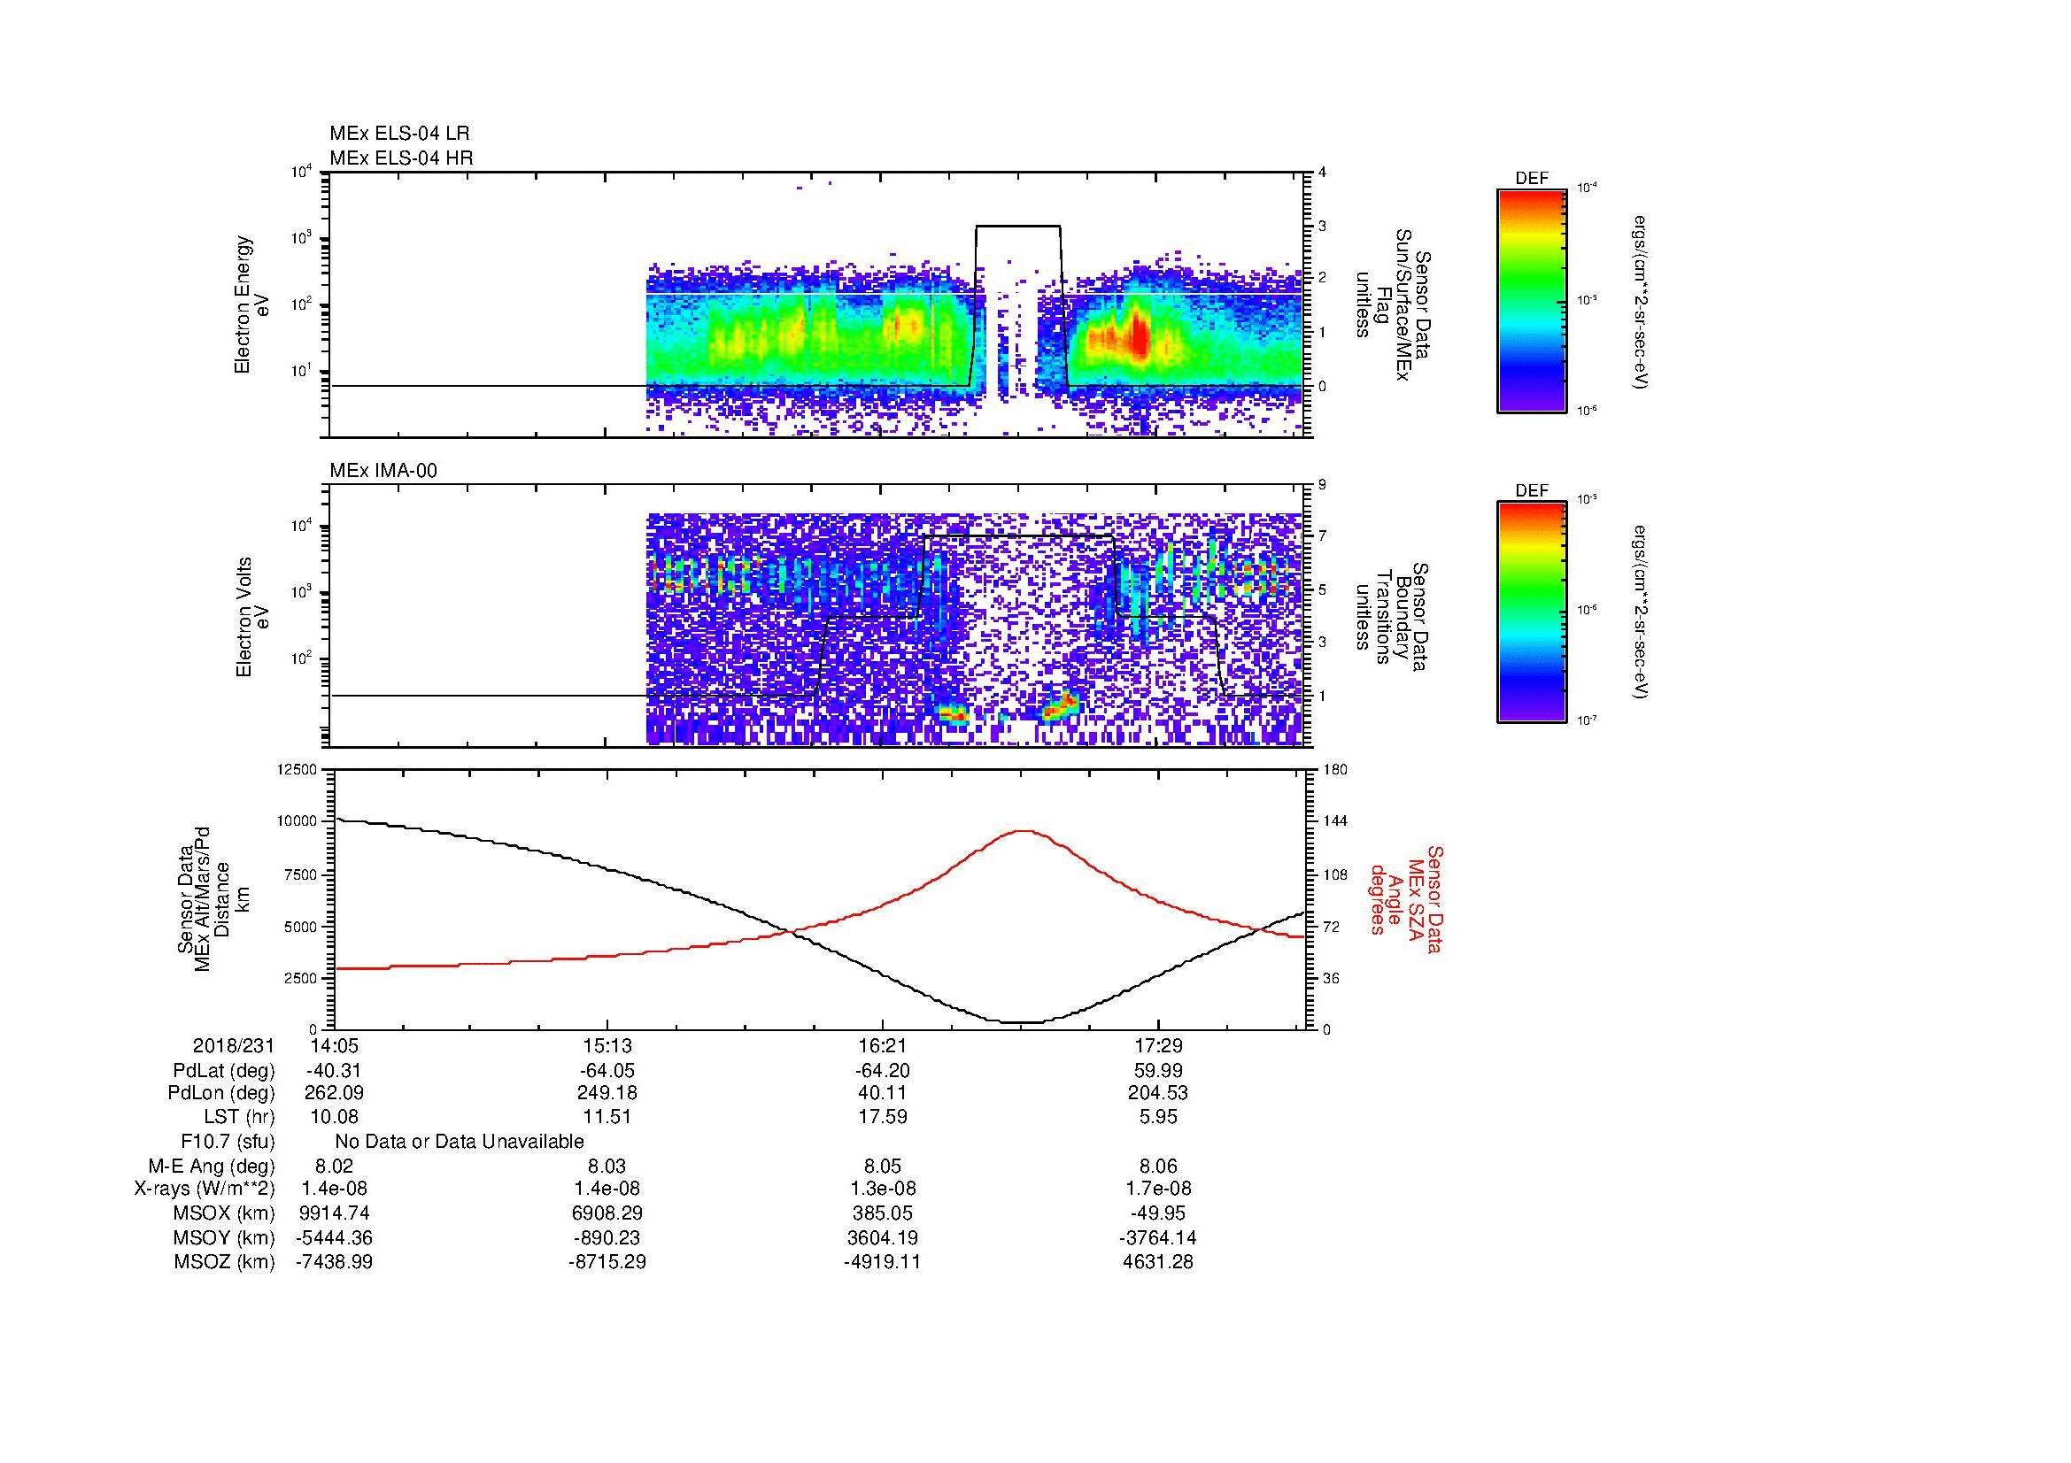
Task: Click the MSOX value 9914.74
Action: pyautogui.click(x=334, y=1213)
